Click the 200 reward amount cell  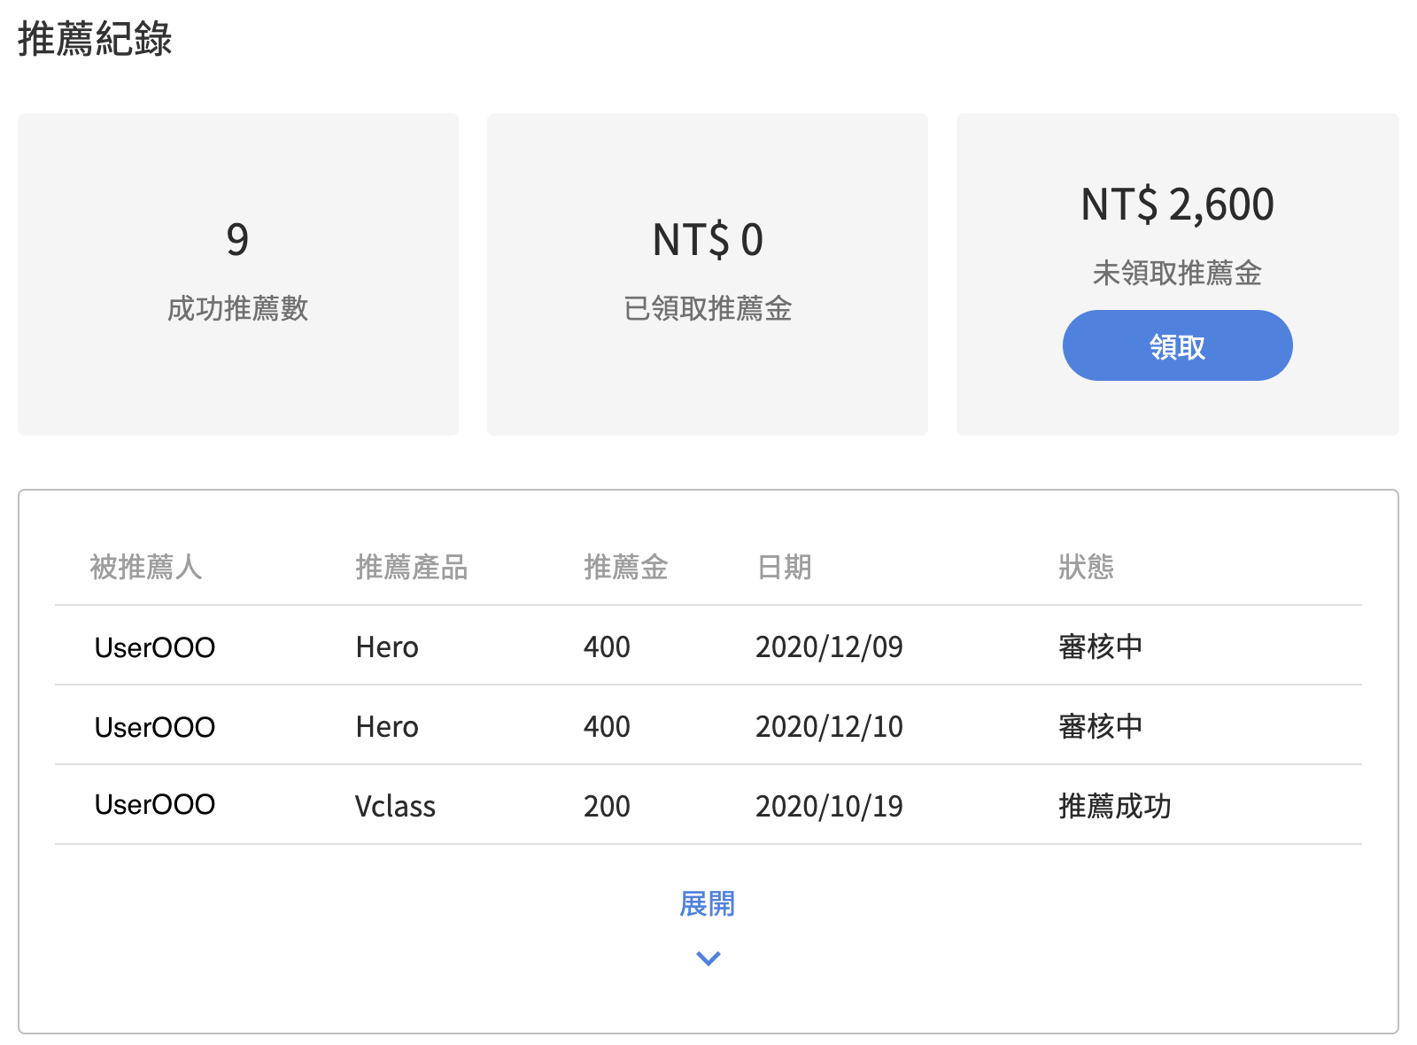point(607,806)
